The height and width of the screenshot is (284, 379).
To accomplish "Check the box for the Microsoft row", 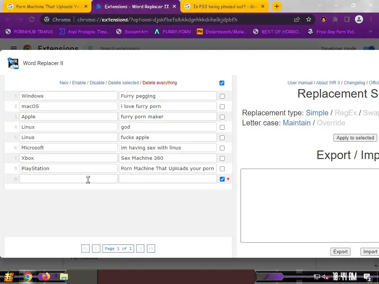I will 222,148.
